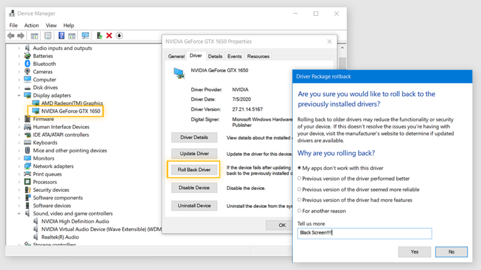Click Scan for hardware changes monitor icon
481x270 pixels.
tap(85, 36)
